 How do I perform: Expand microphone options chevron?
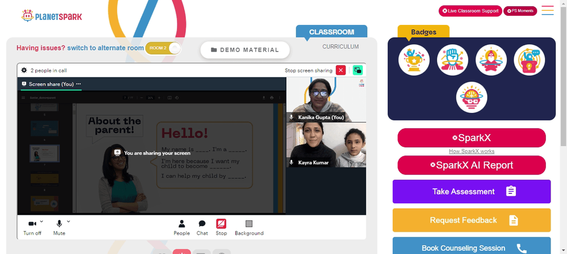click(x=69, y=221)
